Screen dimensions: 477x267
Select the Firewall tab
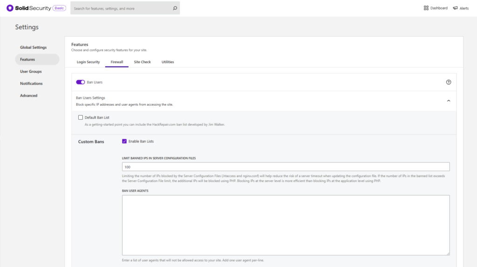point(117,62)
